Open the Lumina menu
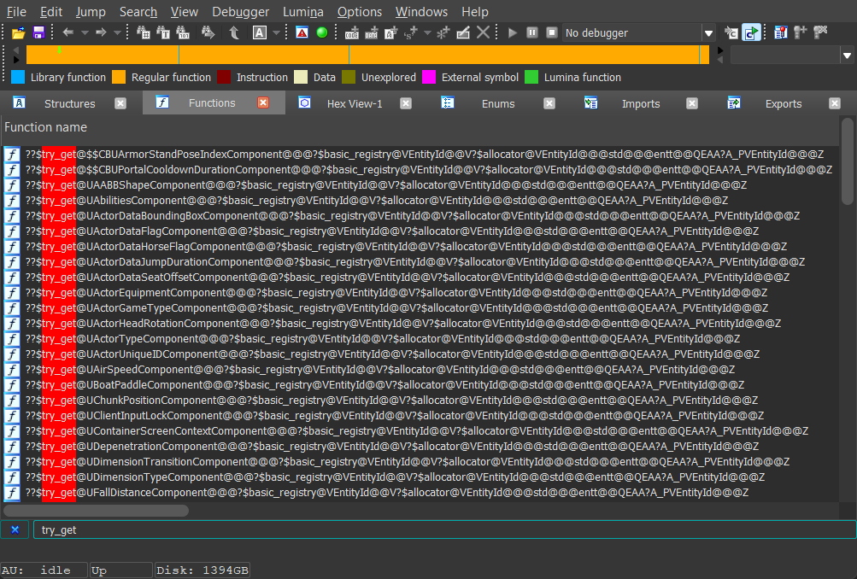857x579 pixels. [x=302, y=11]
